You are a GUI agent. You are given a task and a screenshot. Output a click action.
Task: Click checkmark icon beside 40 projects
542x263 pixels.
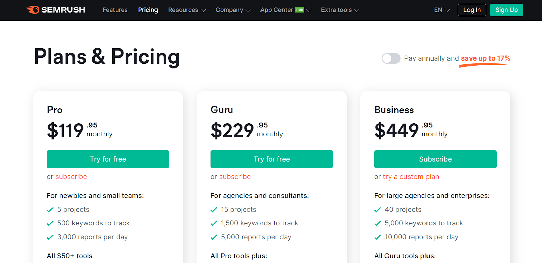tap(378, 210)
